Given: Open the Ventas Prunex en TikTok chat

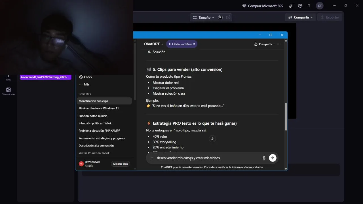Looking at the screenshot, I should pyautogui.click(x=104, y=153).
